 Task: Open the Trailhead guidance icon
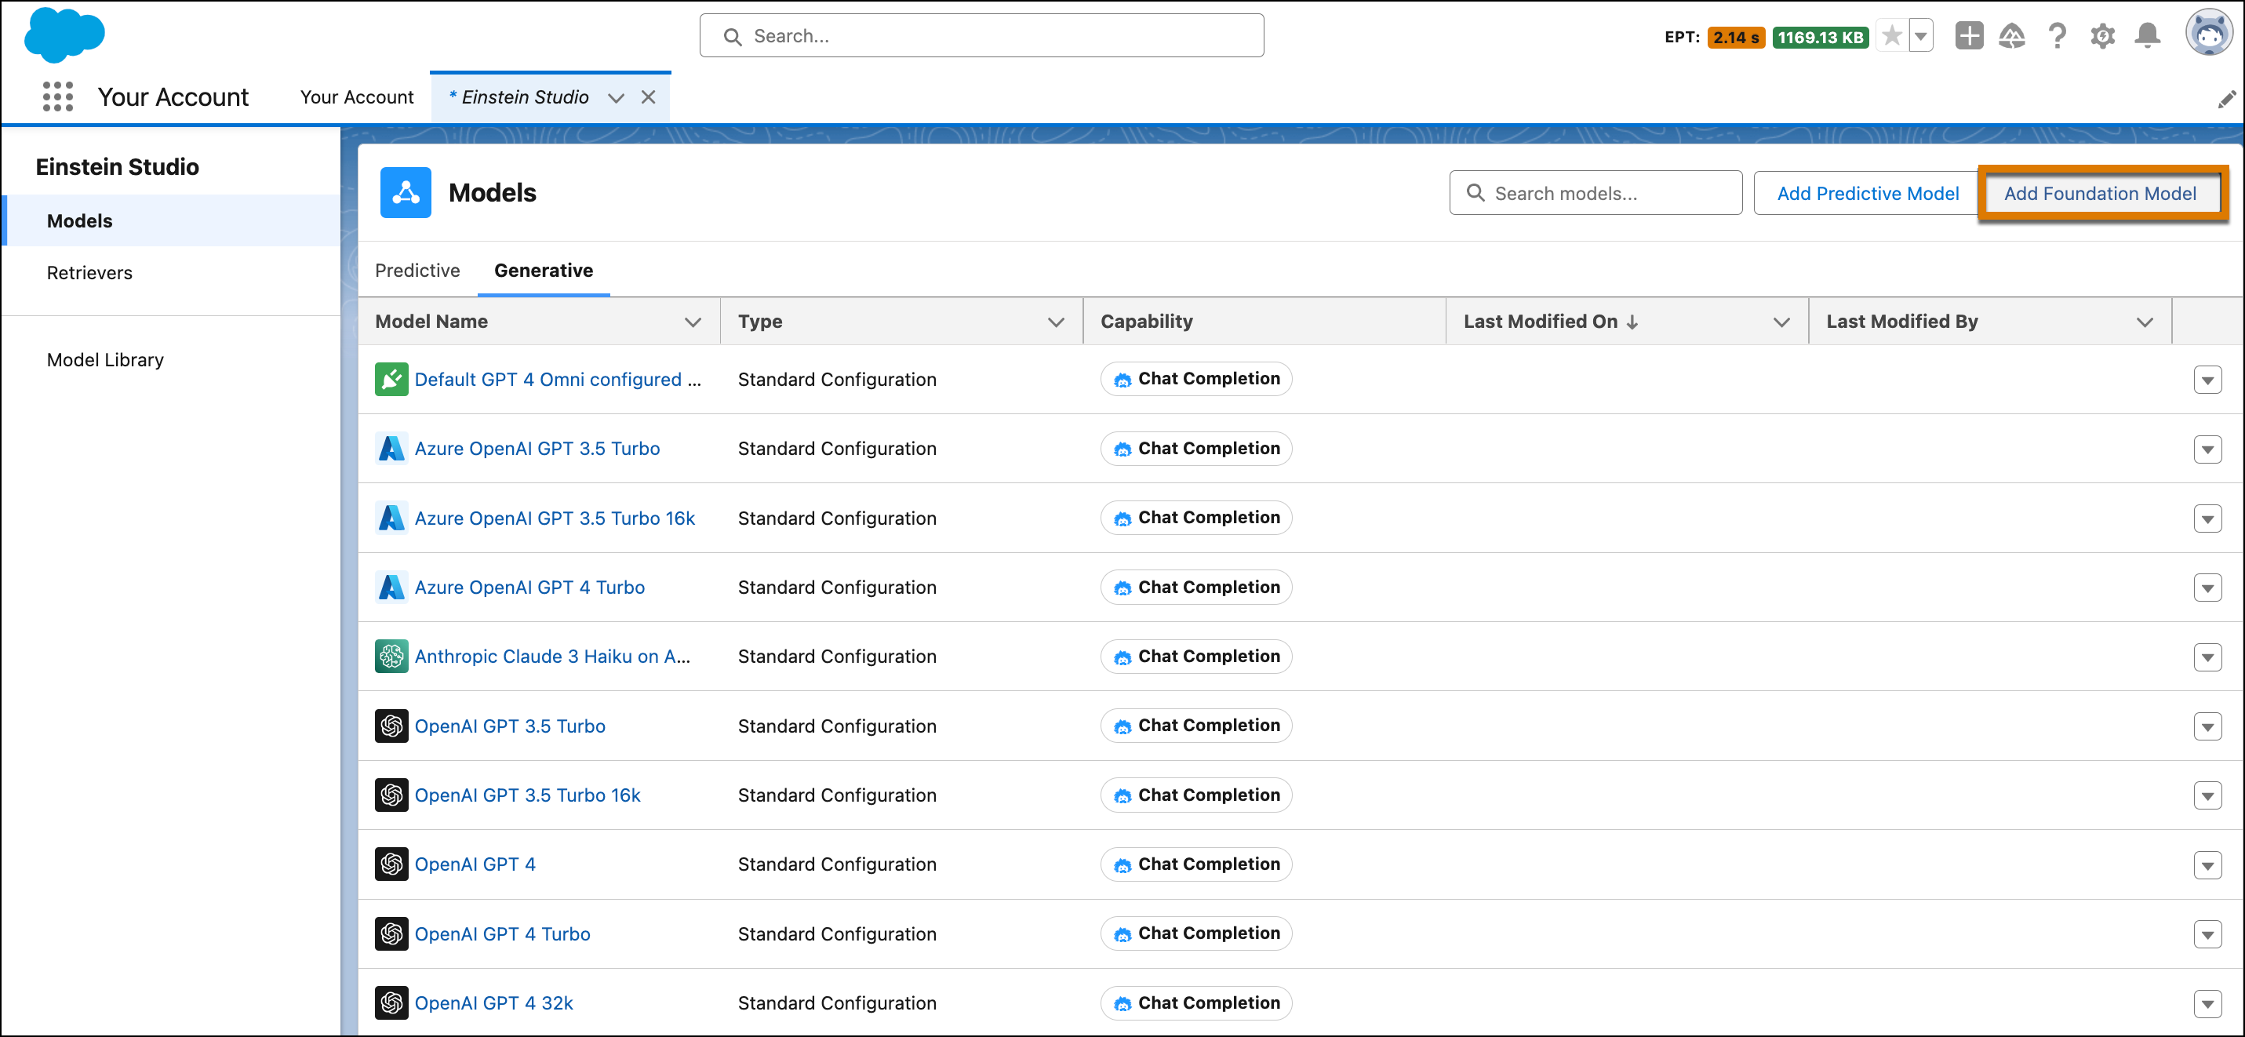click(x=2011, y=36)
